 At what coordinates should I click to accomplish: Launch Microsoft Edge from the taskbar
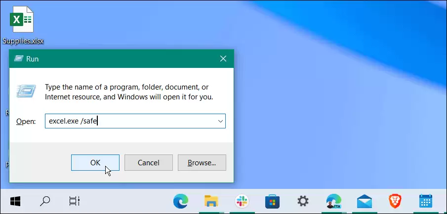pos(181,201)
